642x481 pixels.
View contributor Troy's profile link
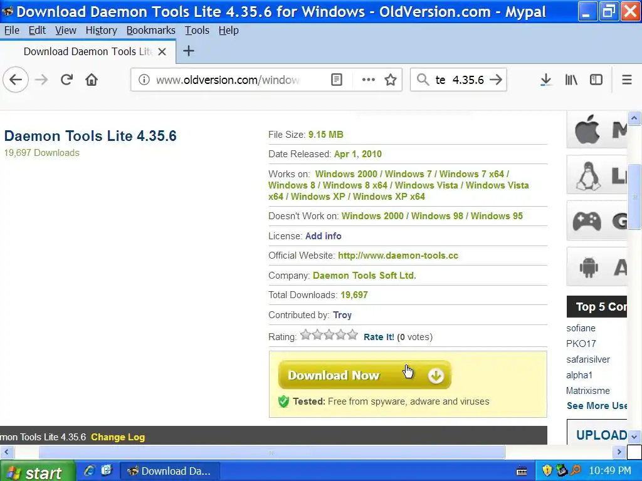pyautogui.click(x=342, y=315)
